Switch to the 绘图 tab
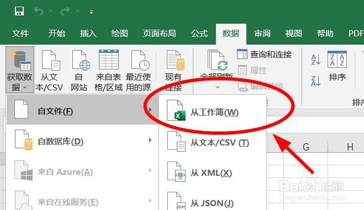The image size is (364, 210). pos(119,34)
